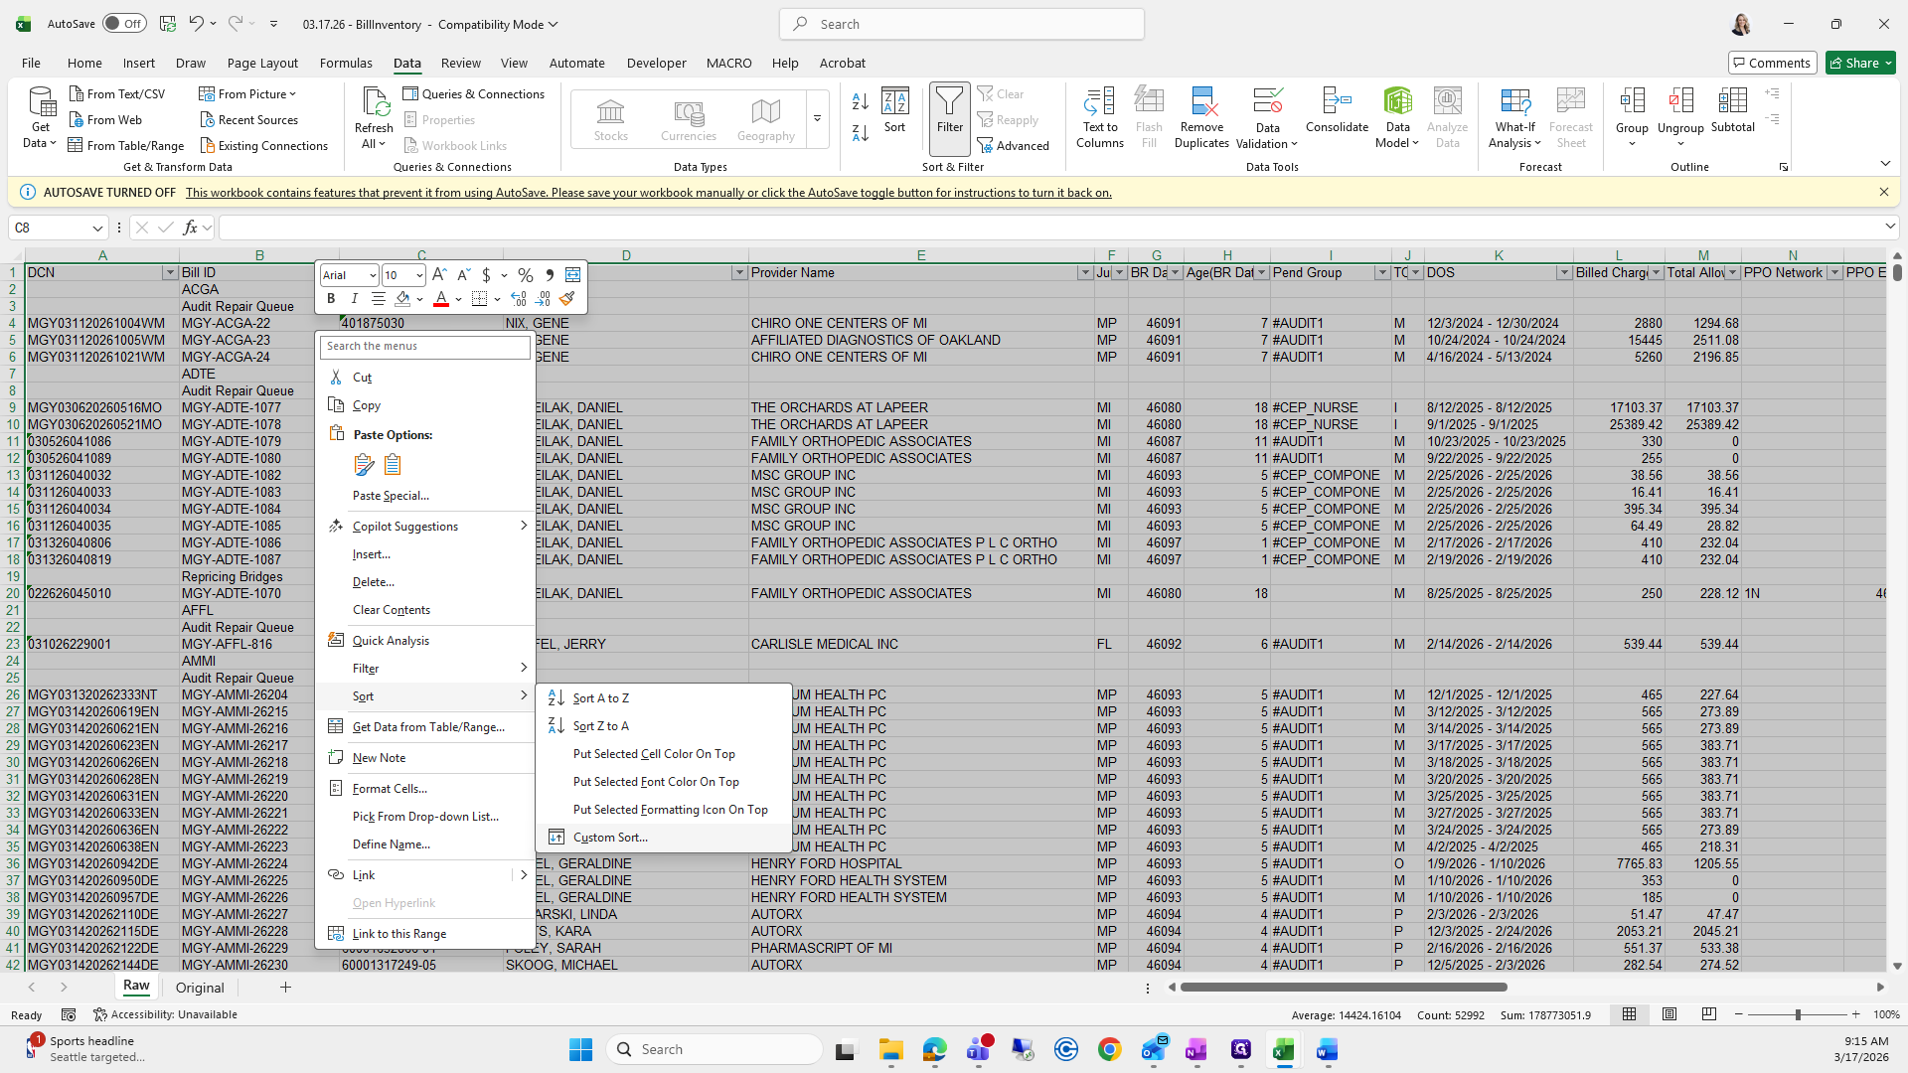Click the Sort Z to A ribbon icon
The image size is (1908, 1073).
click(x=861, y=132)
